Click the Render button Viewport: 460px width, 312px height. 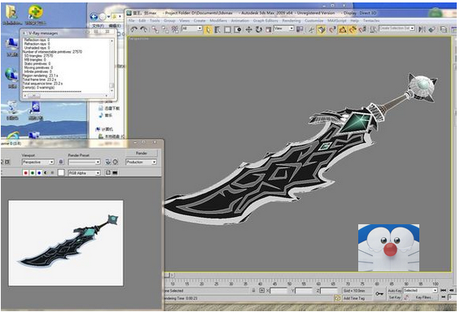(x=142, y=153)
